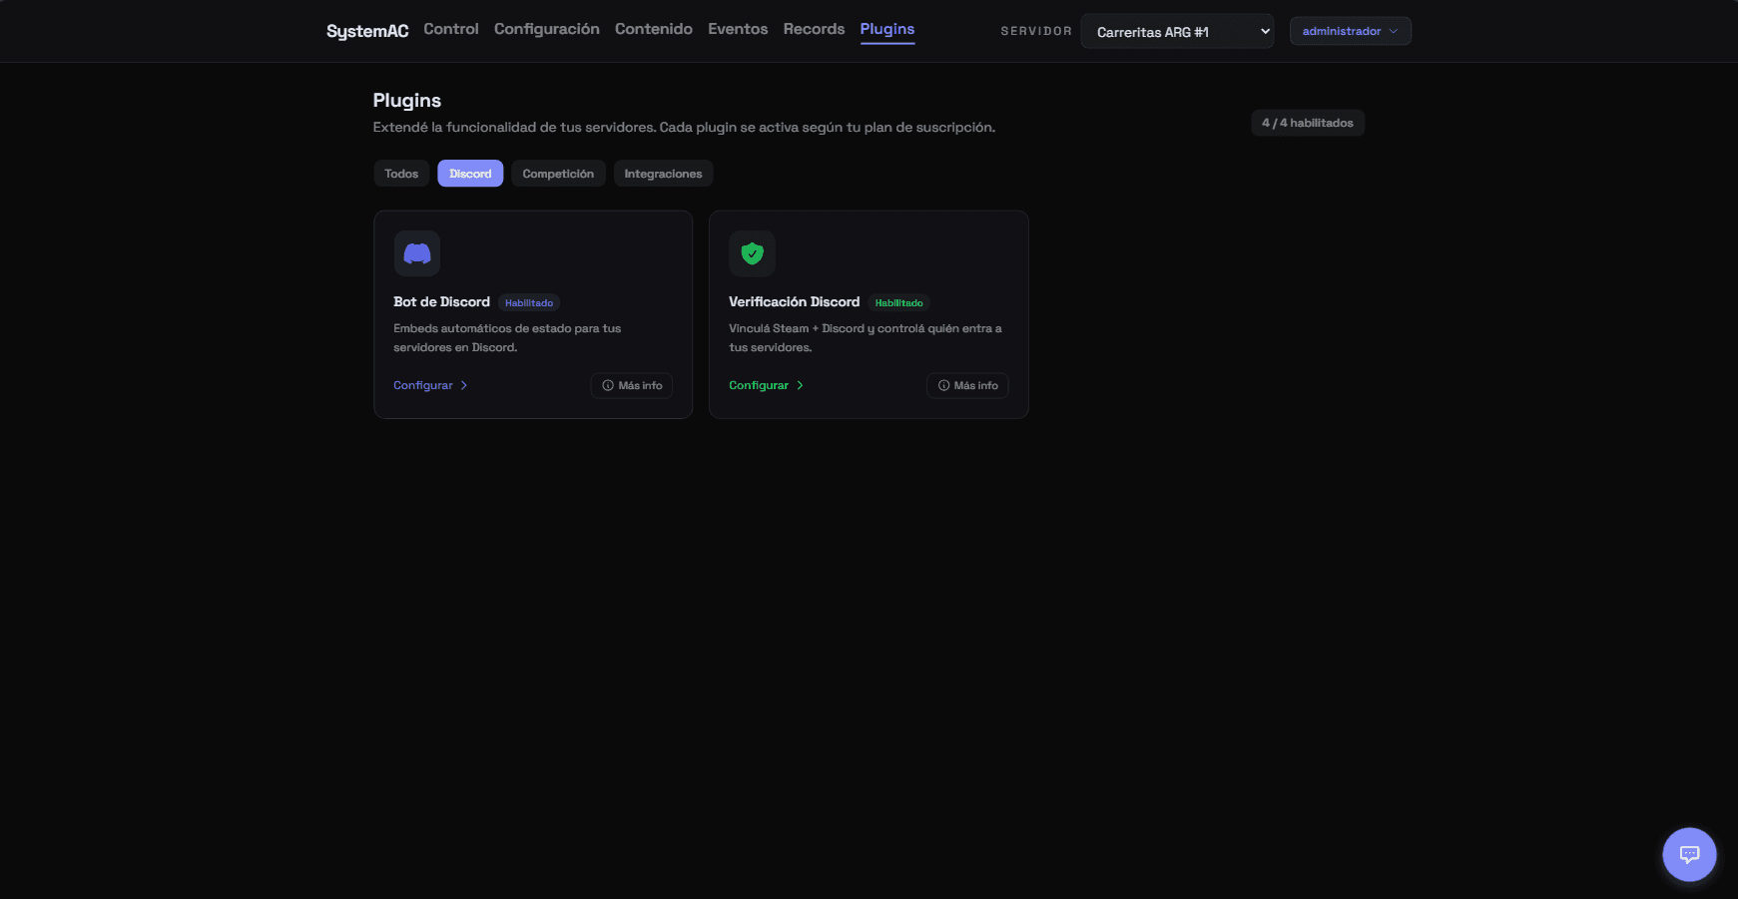Click the Bot de Discord card title

pos(441,301)
